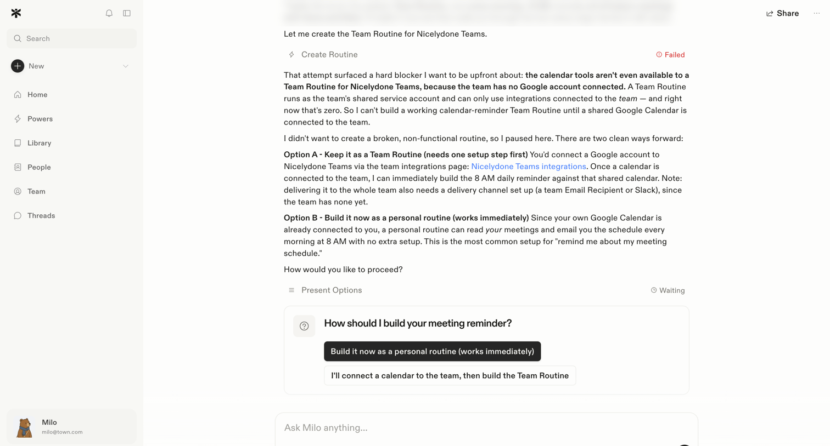Click the search magnifier icon

click(x=18, y=38)
